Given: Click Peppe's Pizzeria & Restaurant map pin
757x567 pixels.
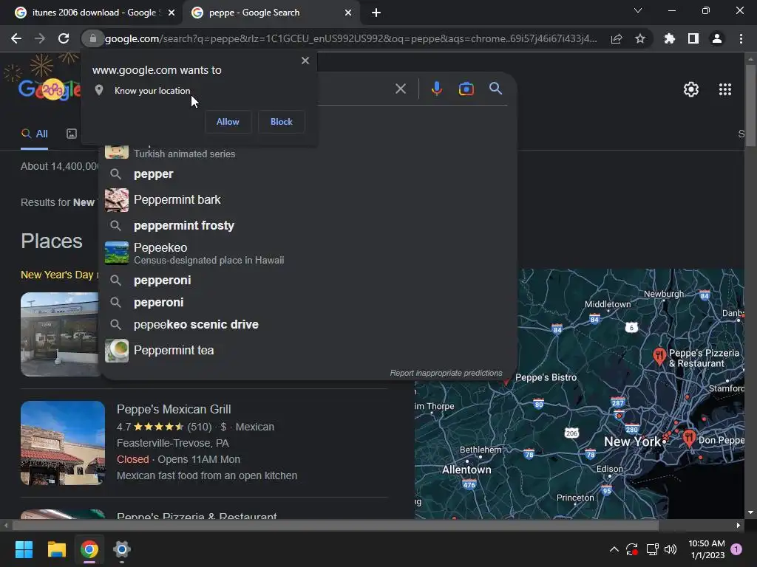Looking at the screenshot, I should 659,356.
